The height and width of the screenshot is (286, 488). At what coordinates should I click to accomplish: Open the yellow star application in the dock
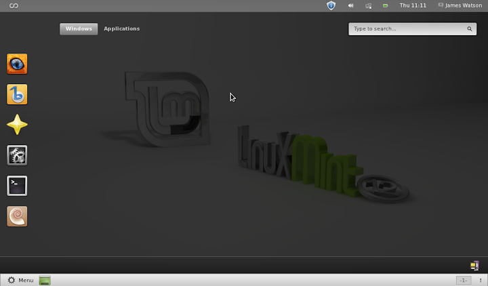coord(17,125)
